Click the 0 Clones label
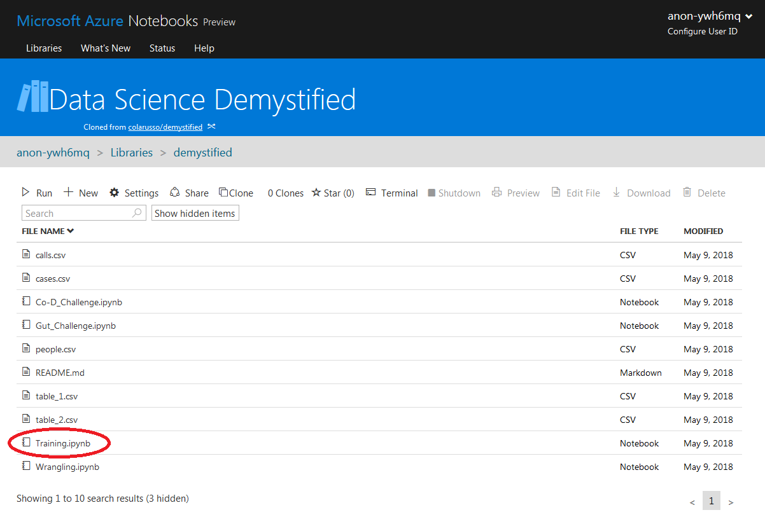765x517 pixels. 285,193
